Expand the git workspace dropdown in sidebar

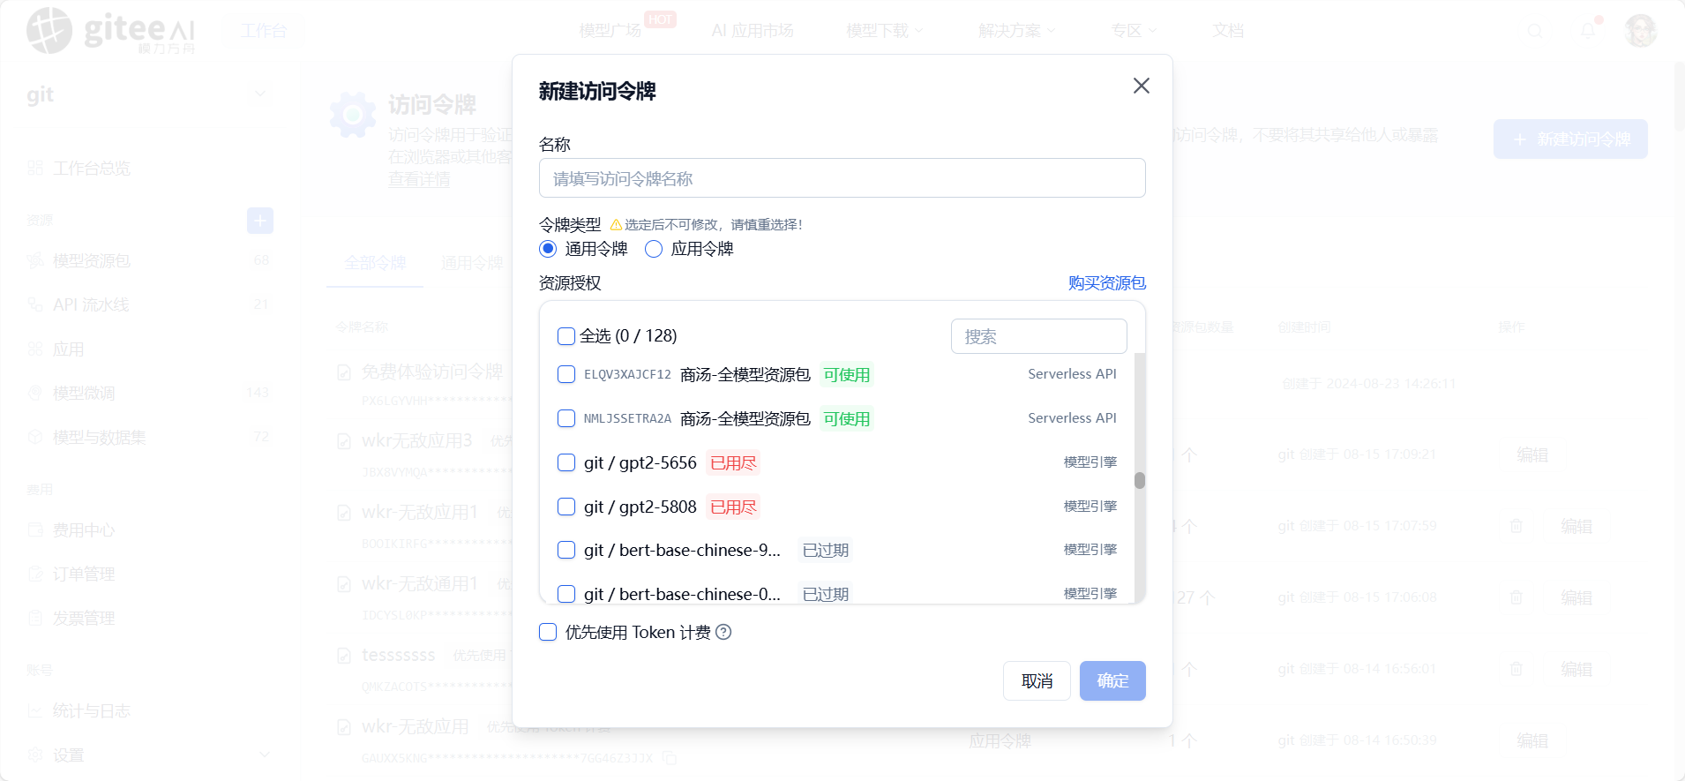(260, 94)
